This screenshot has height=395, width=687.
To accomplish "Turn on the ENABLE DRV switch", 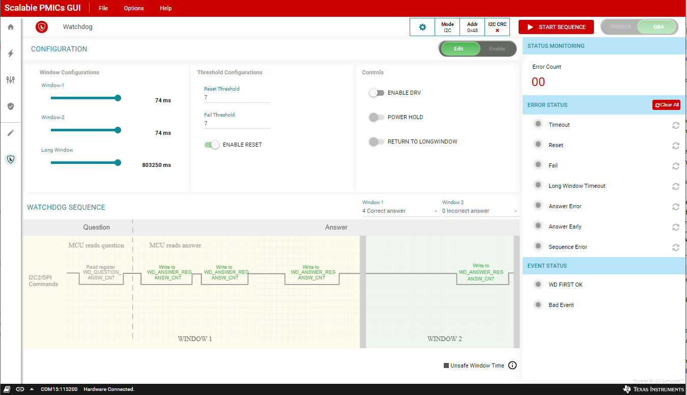I will pyautogui.click(x=377, y=93).
